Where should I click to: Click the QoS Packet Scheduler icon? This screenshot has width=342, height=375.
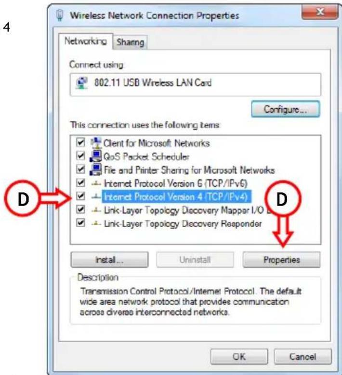pos(96,156)
